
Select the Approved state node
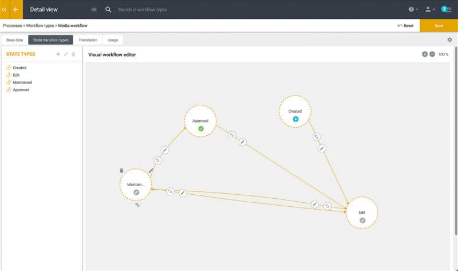click(200, 121)
